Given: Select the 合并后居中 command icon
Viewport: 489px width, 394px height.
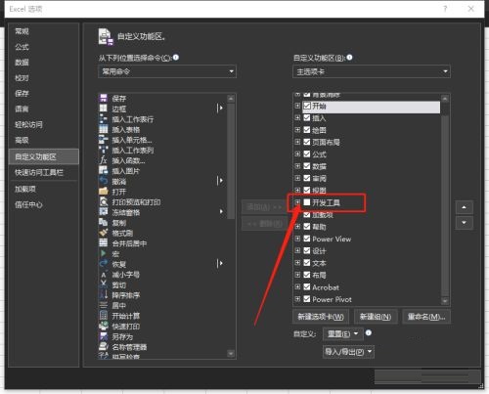Looking at the screenshot, I should point(104,243).
